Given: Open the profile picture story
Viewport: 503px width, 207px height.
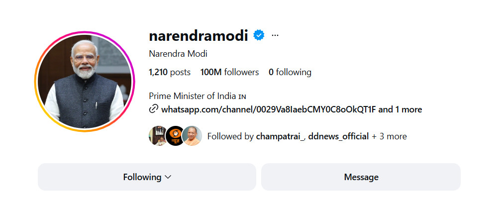Looking at the screenshot, I should [x=85, y=82].
